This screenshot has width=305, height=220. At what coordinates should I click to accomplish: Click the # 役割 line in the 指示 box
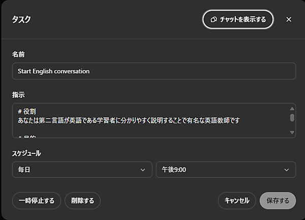click(x=26, y=111)
